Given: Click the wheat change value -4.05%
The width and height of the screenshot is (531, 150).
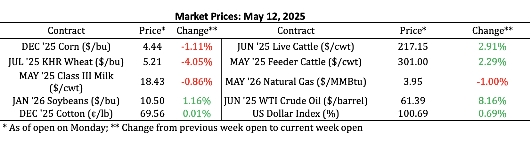Looking at the screenshot, I should click(x=197, y=62).
